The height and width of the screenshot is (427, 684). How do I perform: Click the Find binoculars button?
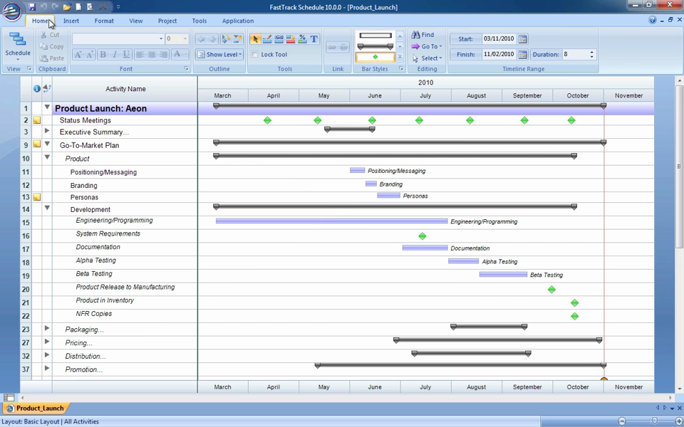click(x=423, y=34)
